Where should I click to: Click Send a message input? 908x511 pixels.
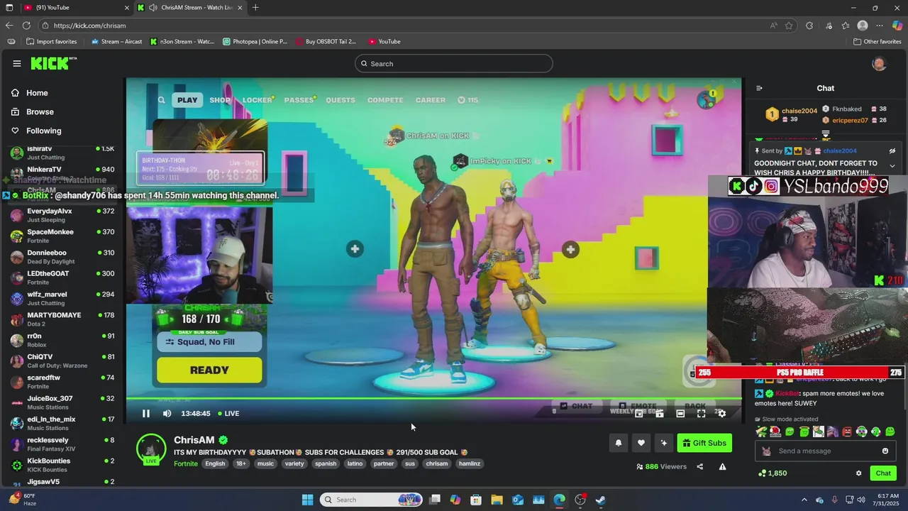[826, 451]
